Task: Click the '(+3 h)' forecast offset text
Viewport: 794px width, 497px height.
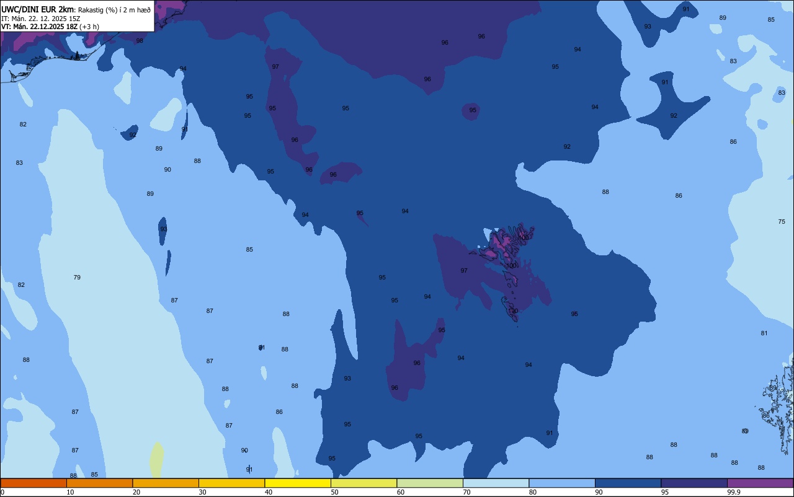Action: pyautogui.click(x=89, y=27)
